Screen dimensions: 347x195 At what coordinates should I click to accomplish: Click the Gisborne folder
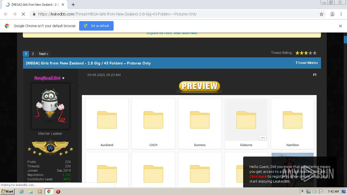[x=246, y=123]
